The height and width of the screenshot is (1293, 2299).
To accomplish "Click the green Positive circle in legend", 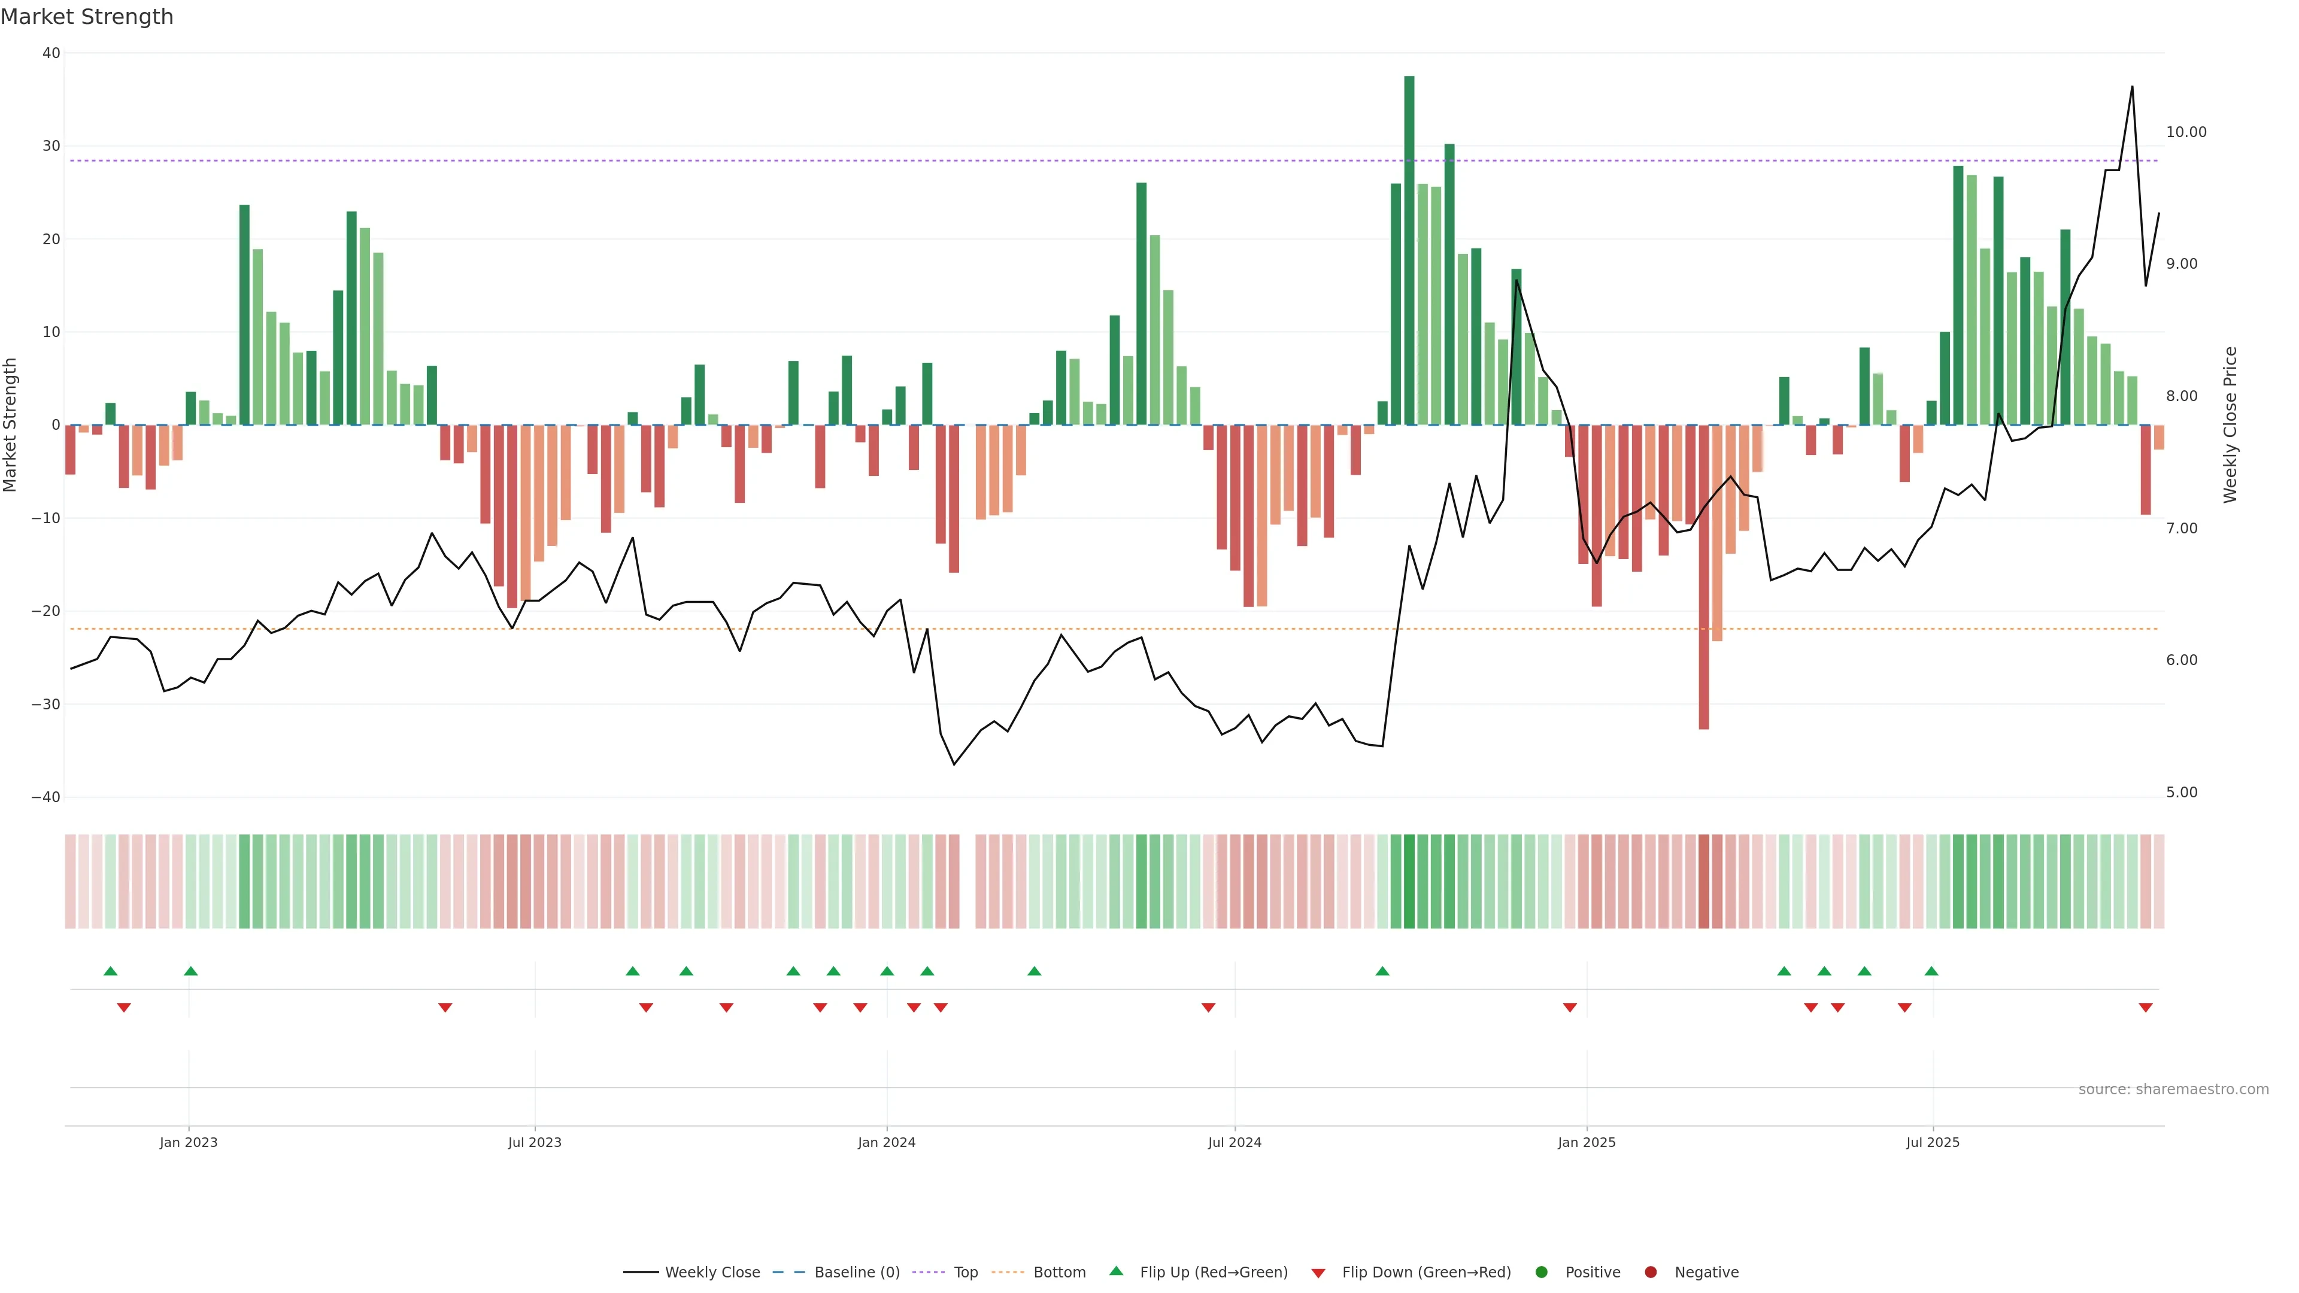I will (1541, 1271).
